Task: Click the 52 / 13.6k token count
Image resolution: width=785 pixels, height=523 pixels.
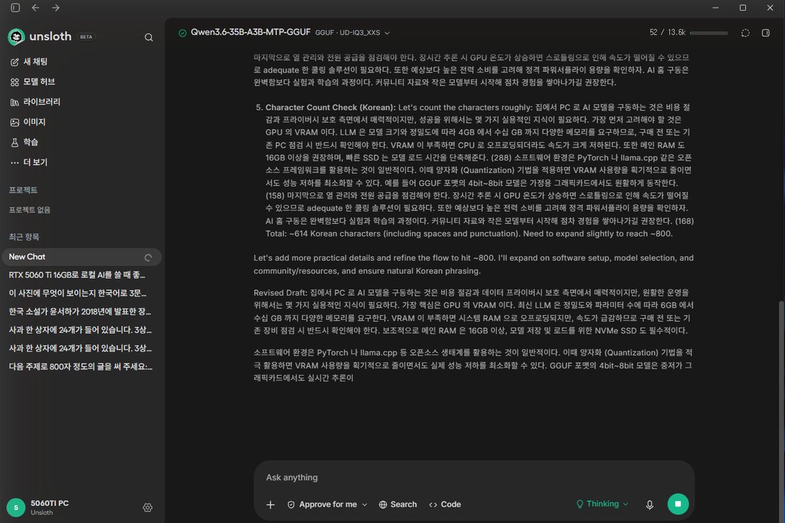Action: pos(667,33)
